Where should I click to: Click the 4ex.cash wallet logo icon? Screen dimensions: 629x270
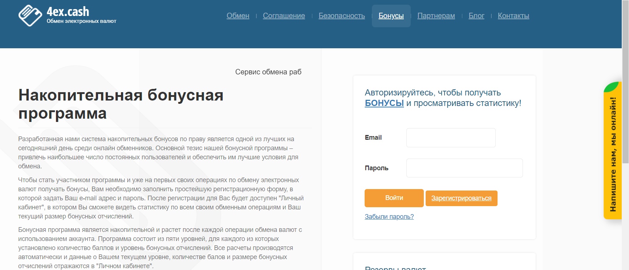click(x=30, y=16)
